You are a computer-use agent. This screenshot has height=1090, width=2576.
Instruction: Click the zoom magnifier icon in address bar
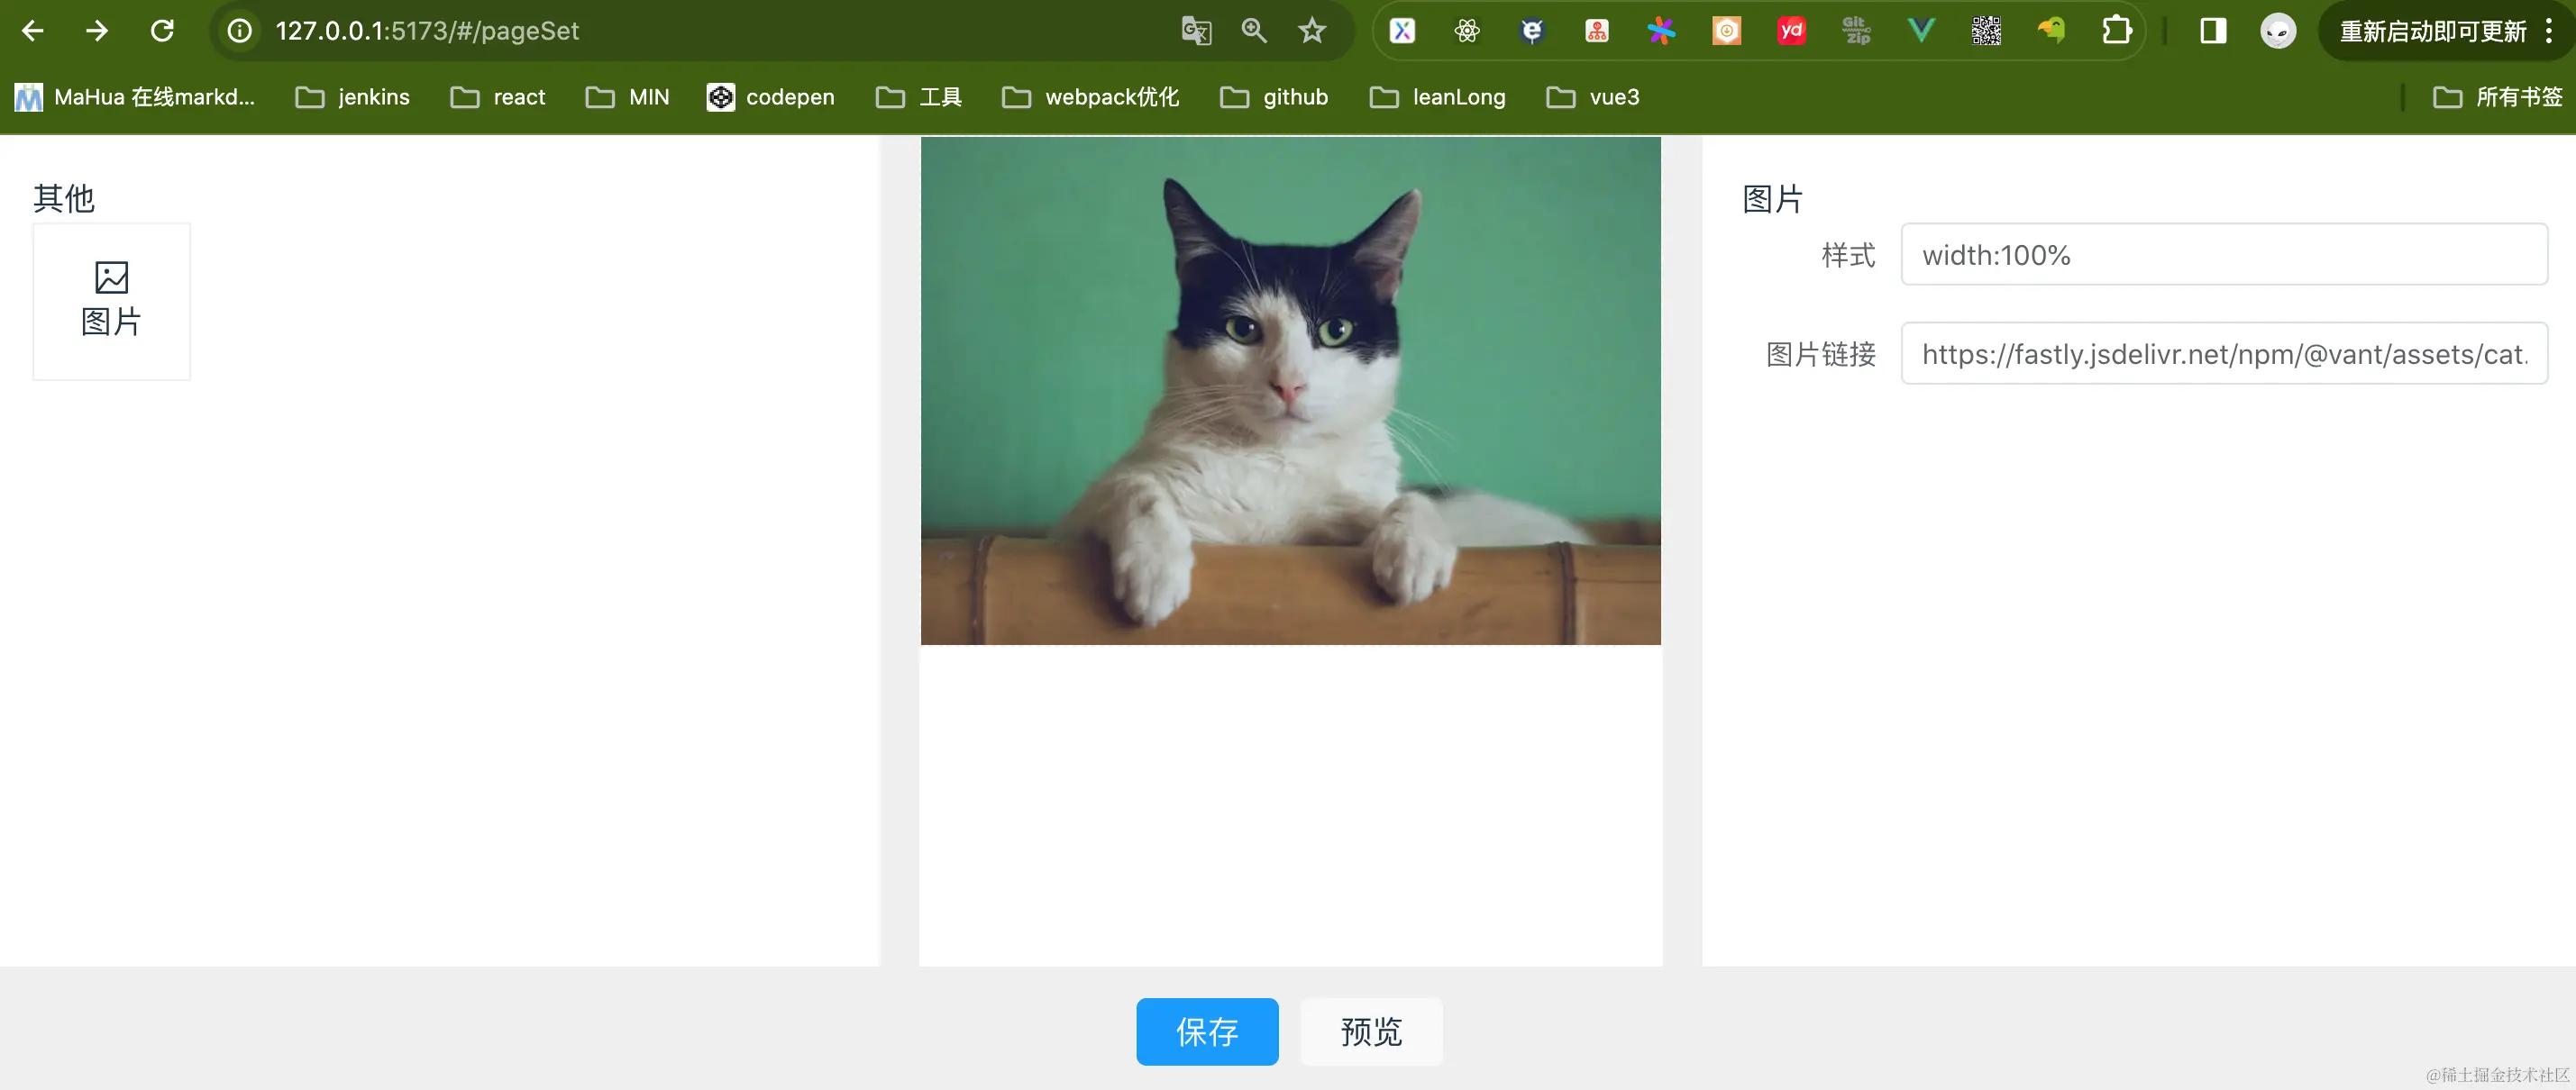tap(1254, 31)
